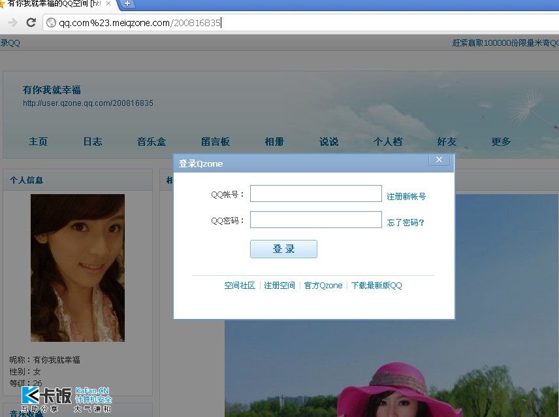
Task: Click the QQ密码 password field
Action: (316, 220)
